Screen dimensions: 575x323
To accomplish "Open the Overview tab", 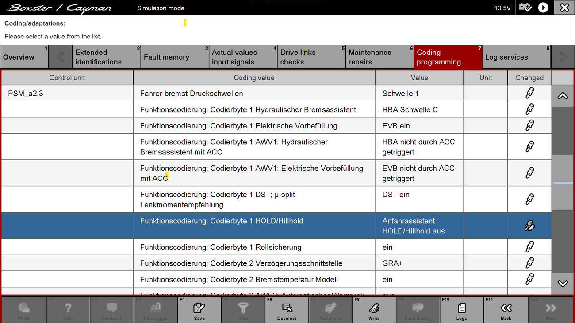I will pos(24,57).
